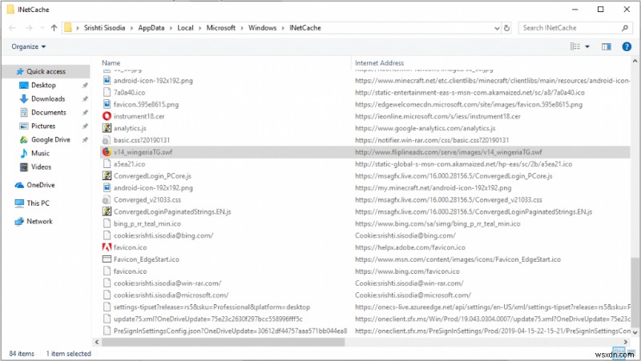The image size is (641, 361).
Task: Open the Organize dropdown menu
Action: (x=28, y=46)
